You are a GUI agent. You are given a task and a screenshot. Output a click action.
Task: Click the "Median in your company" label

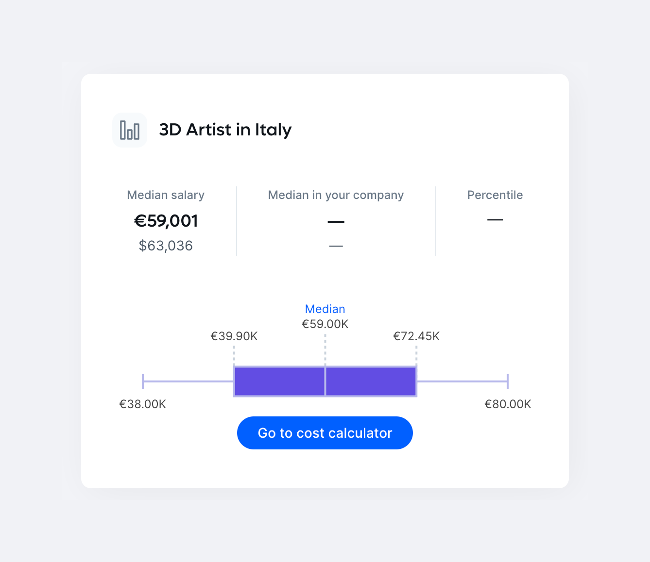coord(336,195)
